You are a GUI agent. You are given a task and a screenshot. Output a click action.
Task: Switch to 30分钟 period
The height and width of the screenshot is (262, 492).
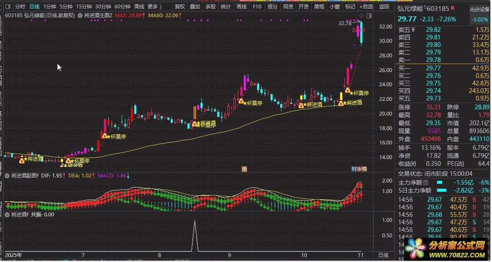pyautogui.click(x=103, y=6)
